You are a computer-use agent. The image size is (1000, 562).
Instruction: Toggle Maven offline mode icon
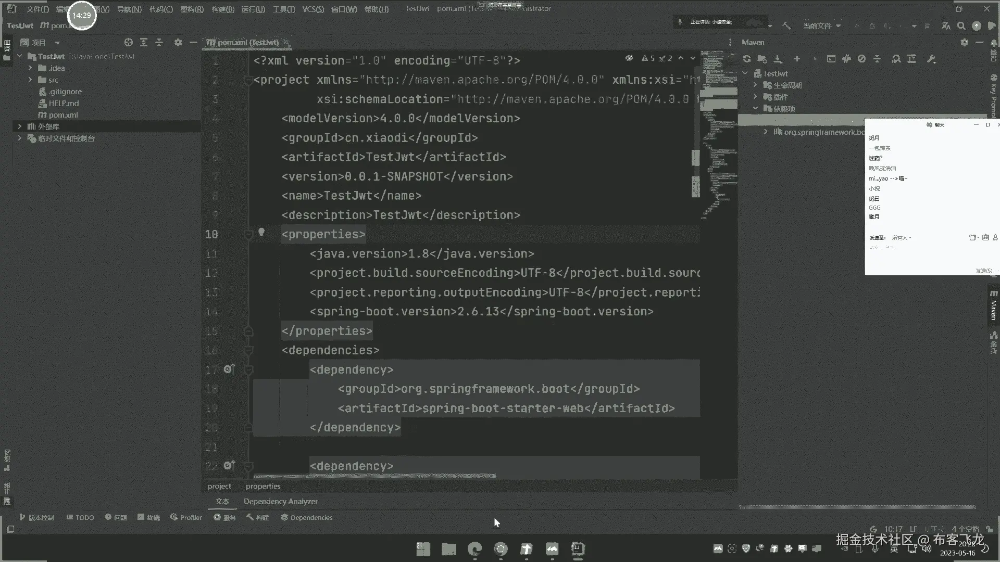(846, 59)
